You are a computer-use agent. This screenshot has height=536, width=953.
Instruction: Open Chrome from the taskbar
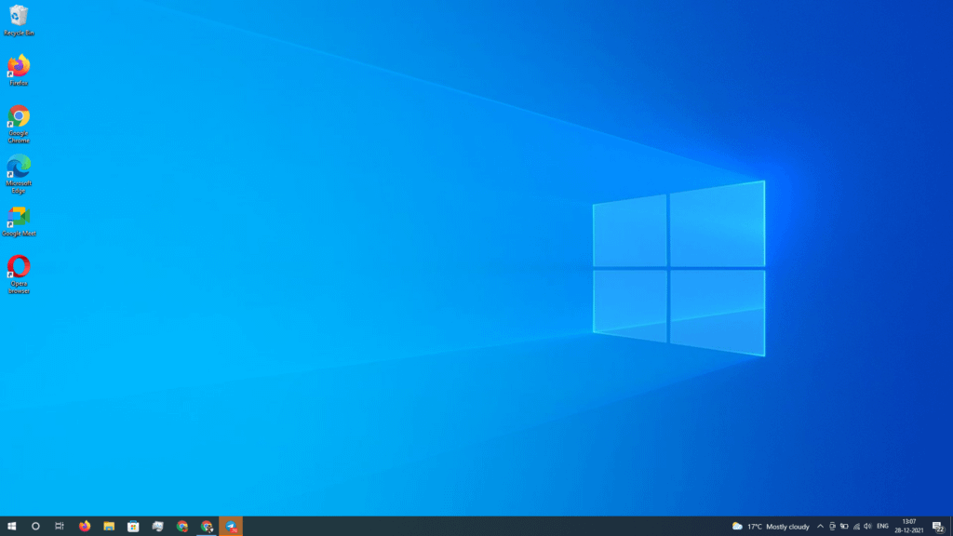pyautogui.click(x=181, y=526)
